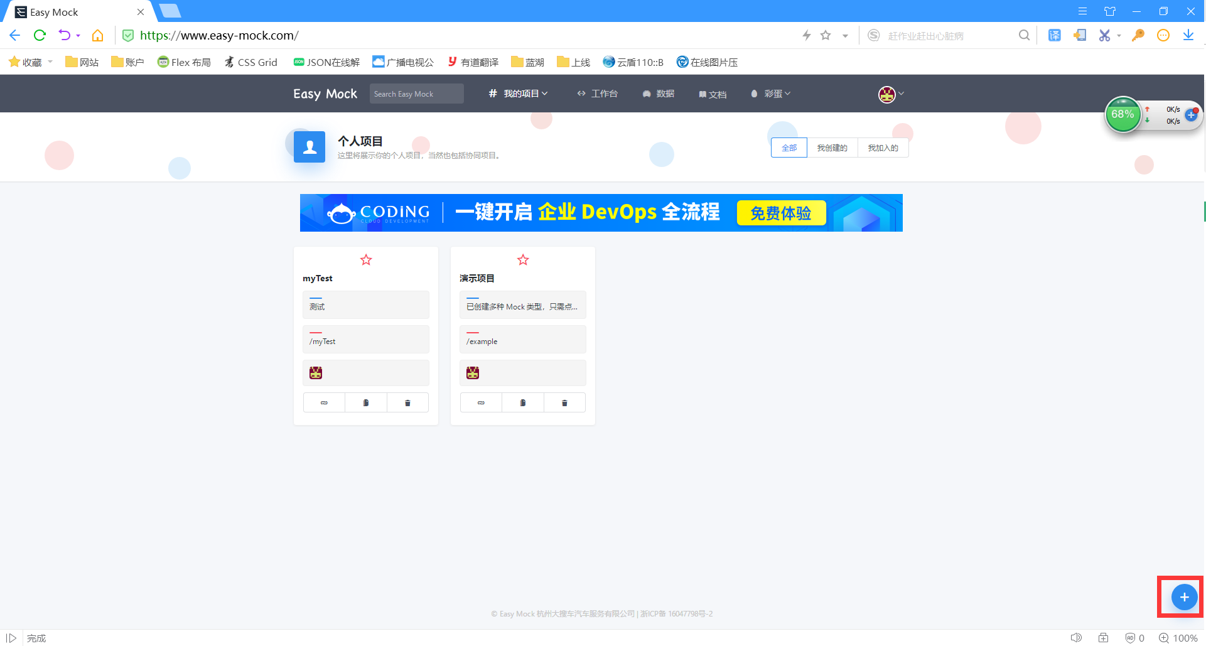Open the browser downloads icon

(1188, 35)
